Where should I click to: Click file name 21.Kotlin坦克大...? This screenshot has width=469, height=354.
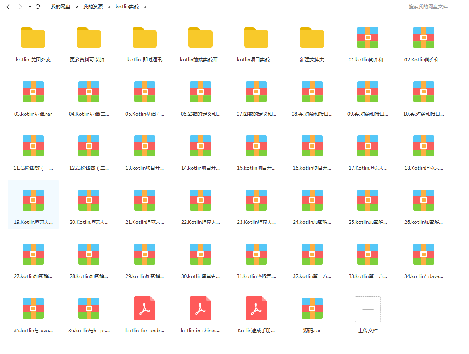145,222
